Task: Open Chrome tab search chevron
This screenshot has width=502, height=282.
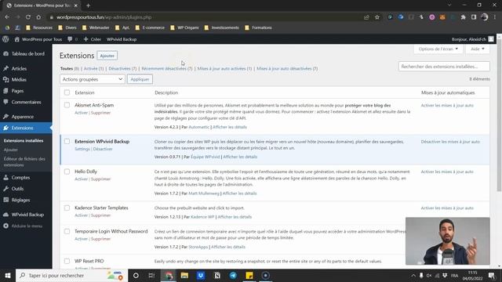Action: (449, 5)
